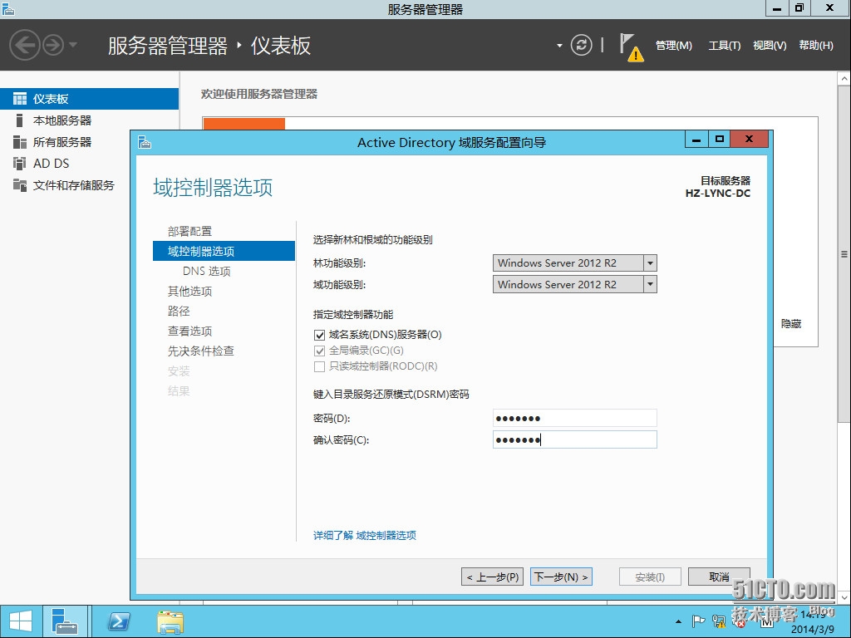This screenshot has width=851, height=638.
Task: Open the 域功能级别 dropdown
Action: pos(575,284)
